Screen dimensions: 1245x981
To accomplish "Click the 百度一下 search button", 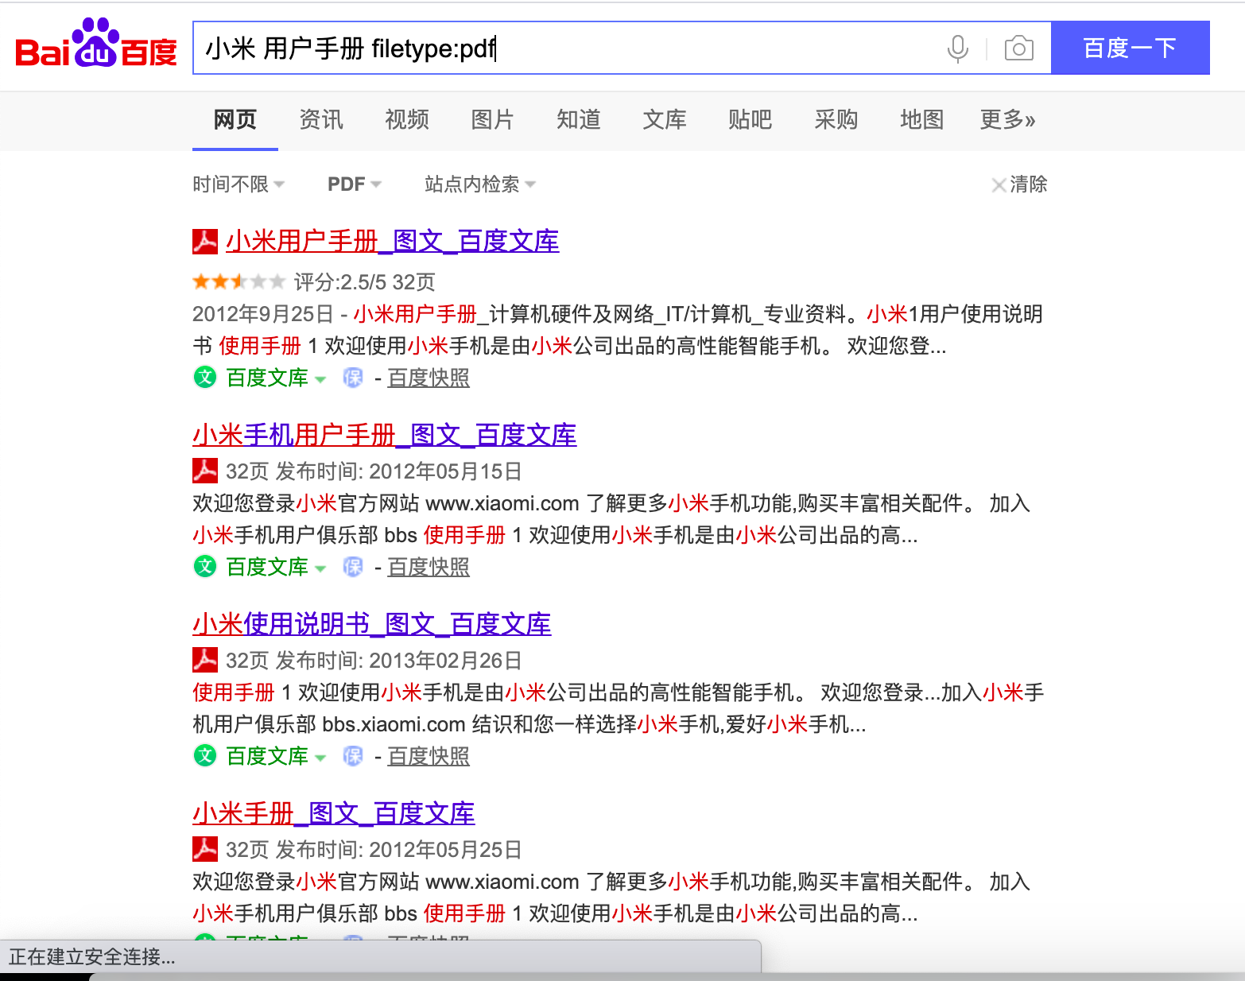I will (x=1131, y=48).
